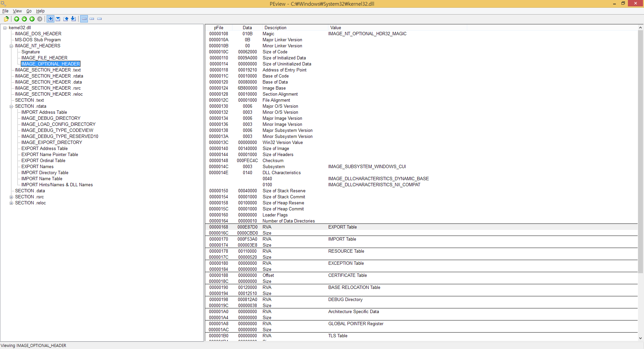The image size is (644, 349).
Task: Click the PEview app icon in title bar
Action: [3, 4]
